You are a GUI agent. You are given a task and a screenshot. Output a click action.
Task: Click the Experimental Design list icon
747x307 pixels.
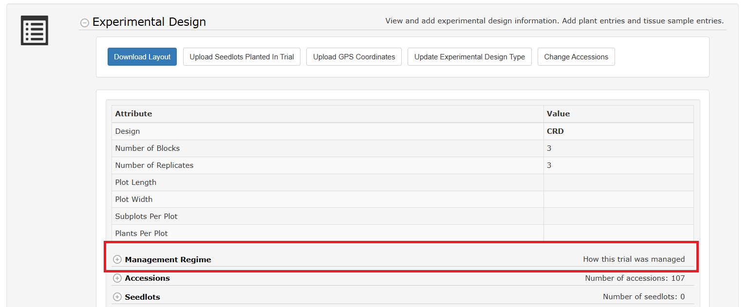coord(34,30)
